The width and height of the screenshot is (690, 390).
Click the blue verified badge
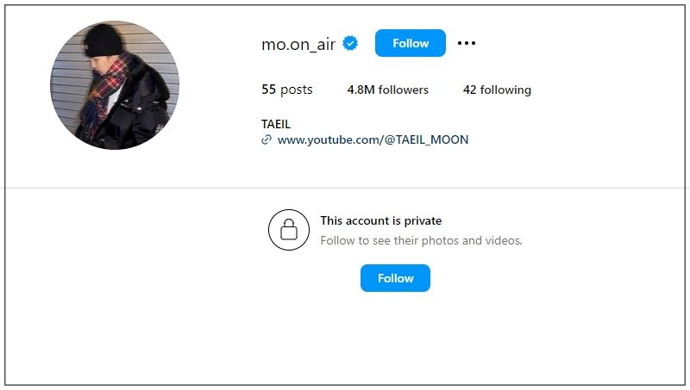[350, 44]
